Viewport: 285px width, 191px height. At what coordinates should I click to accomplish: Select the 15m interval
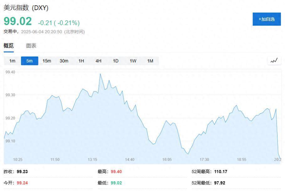coord(47,61)
